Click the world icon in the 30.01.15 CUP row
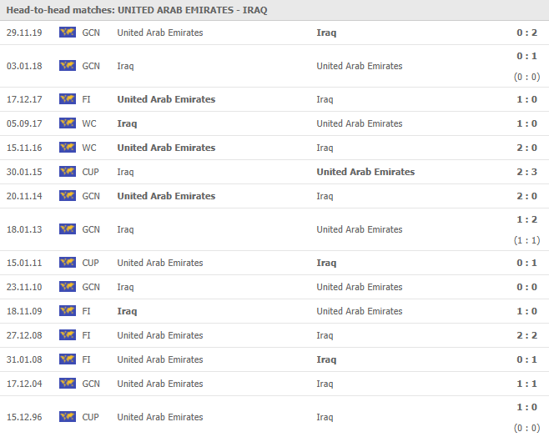 67,172
